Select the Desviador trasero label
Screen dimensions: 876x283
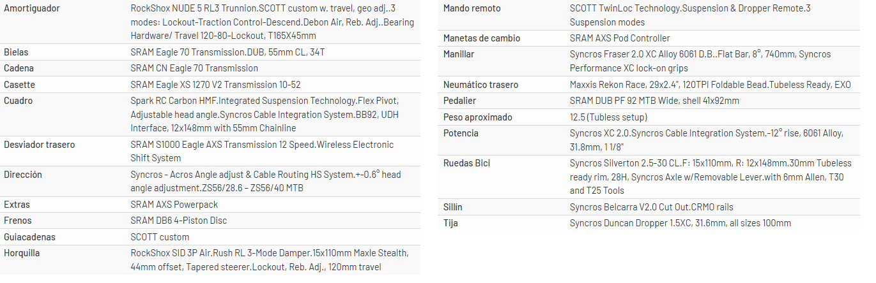[39, 145]
